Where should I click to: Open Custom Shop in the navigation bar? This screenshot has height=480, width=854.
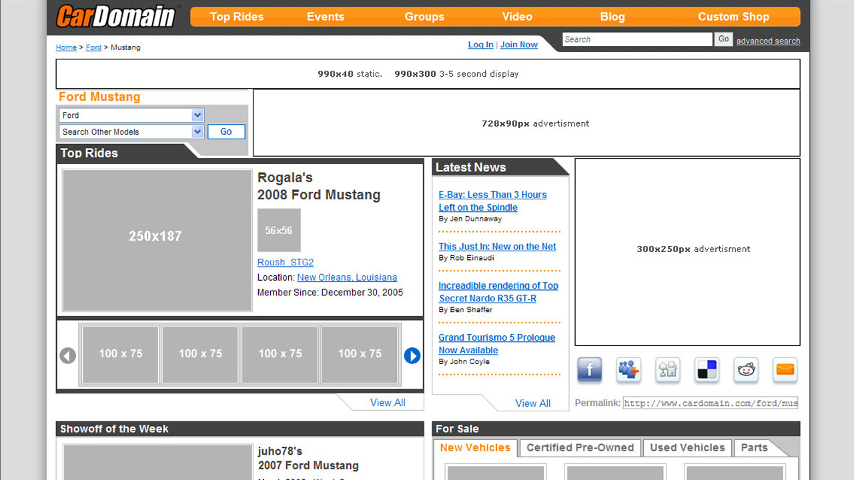click(x=733, y=17)
